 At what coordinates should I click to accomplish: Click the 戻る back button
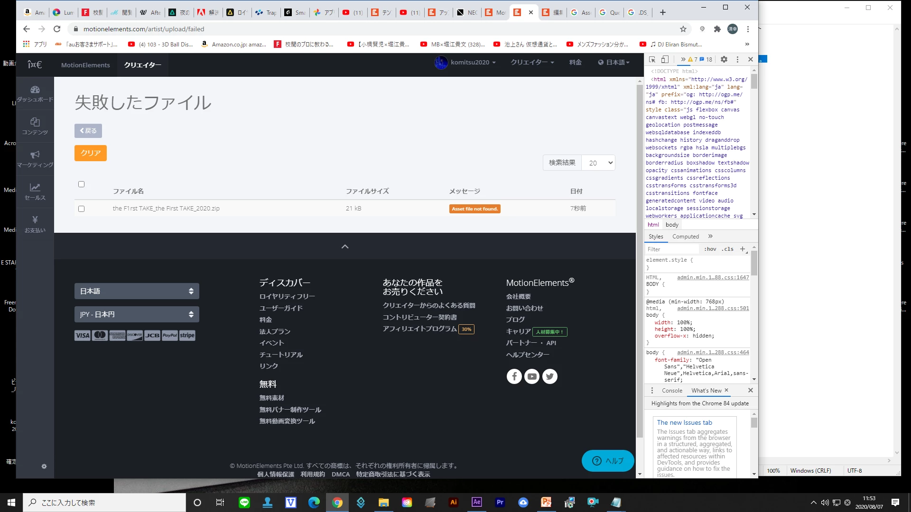click(x=88, y=131)
